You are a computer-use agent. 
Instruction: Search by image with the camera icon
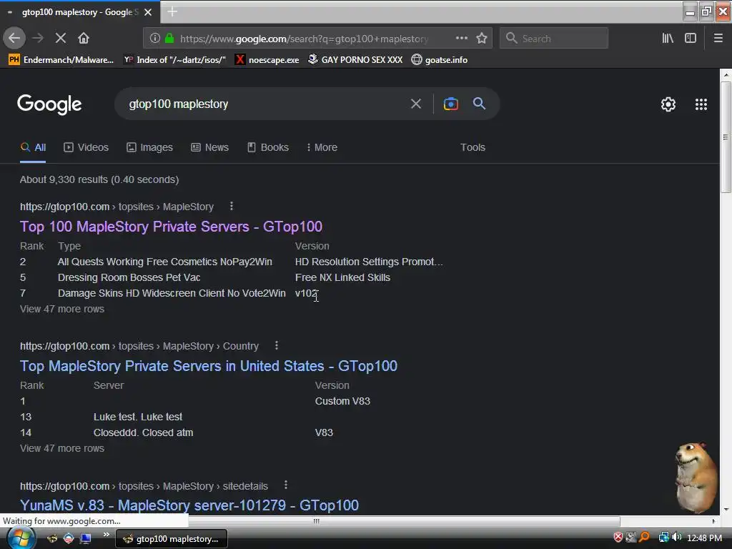click(x=450, y=104)
